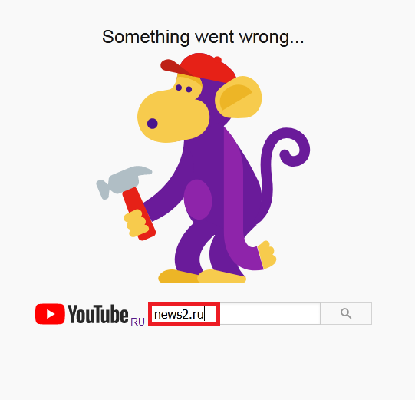The width and height of the screenshot is (415, 400).
Task: Click the YouTube wordmark text
Action: (98, 314)
